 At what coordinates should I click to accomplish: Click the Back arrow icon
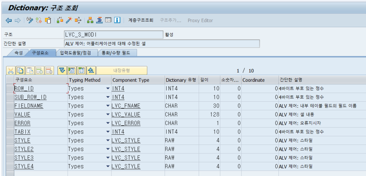click(9, 21)
